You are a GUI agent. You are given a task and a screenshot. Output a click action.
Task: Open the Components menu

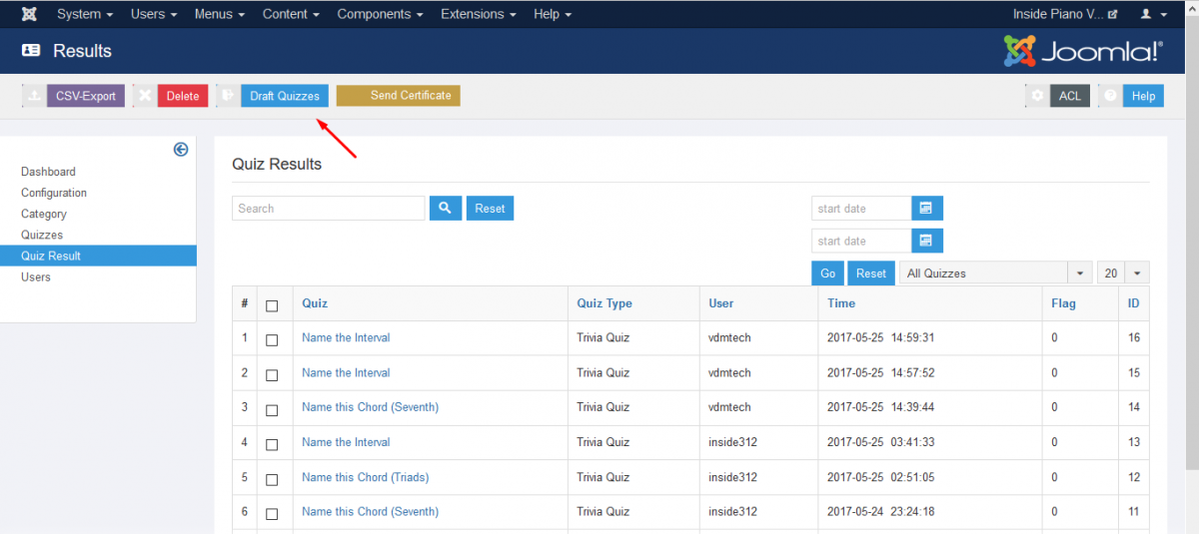pos(380,14)
